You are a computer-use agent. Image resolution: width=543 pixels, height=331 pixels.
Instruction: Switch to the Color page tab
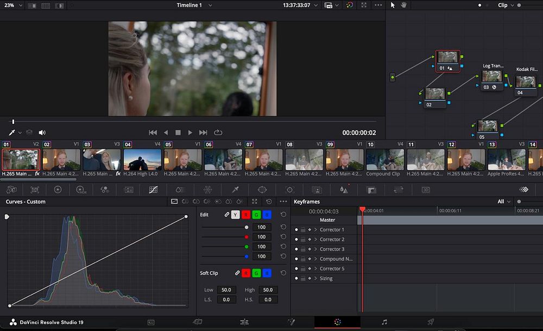click(x=337, y=322)
